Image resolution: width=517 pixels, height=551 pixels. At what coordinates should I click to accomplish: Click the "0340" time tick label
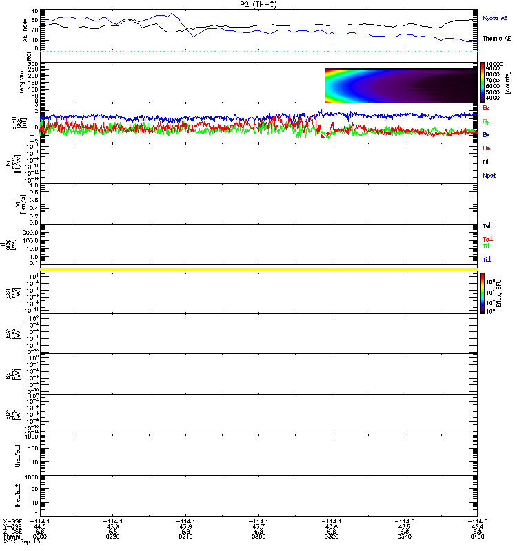(405, 537)
